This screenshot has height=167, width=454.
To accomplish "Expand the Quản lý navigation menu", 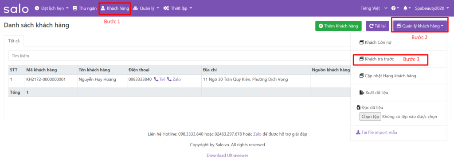I will click(x=146, y=8).
